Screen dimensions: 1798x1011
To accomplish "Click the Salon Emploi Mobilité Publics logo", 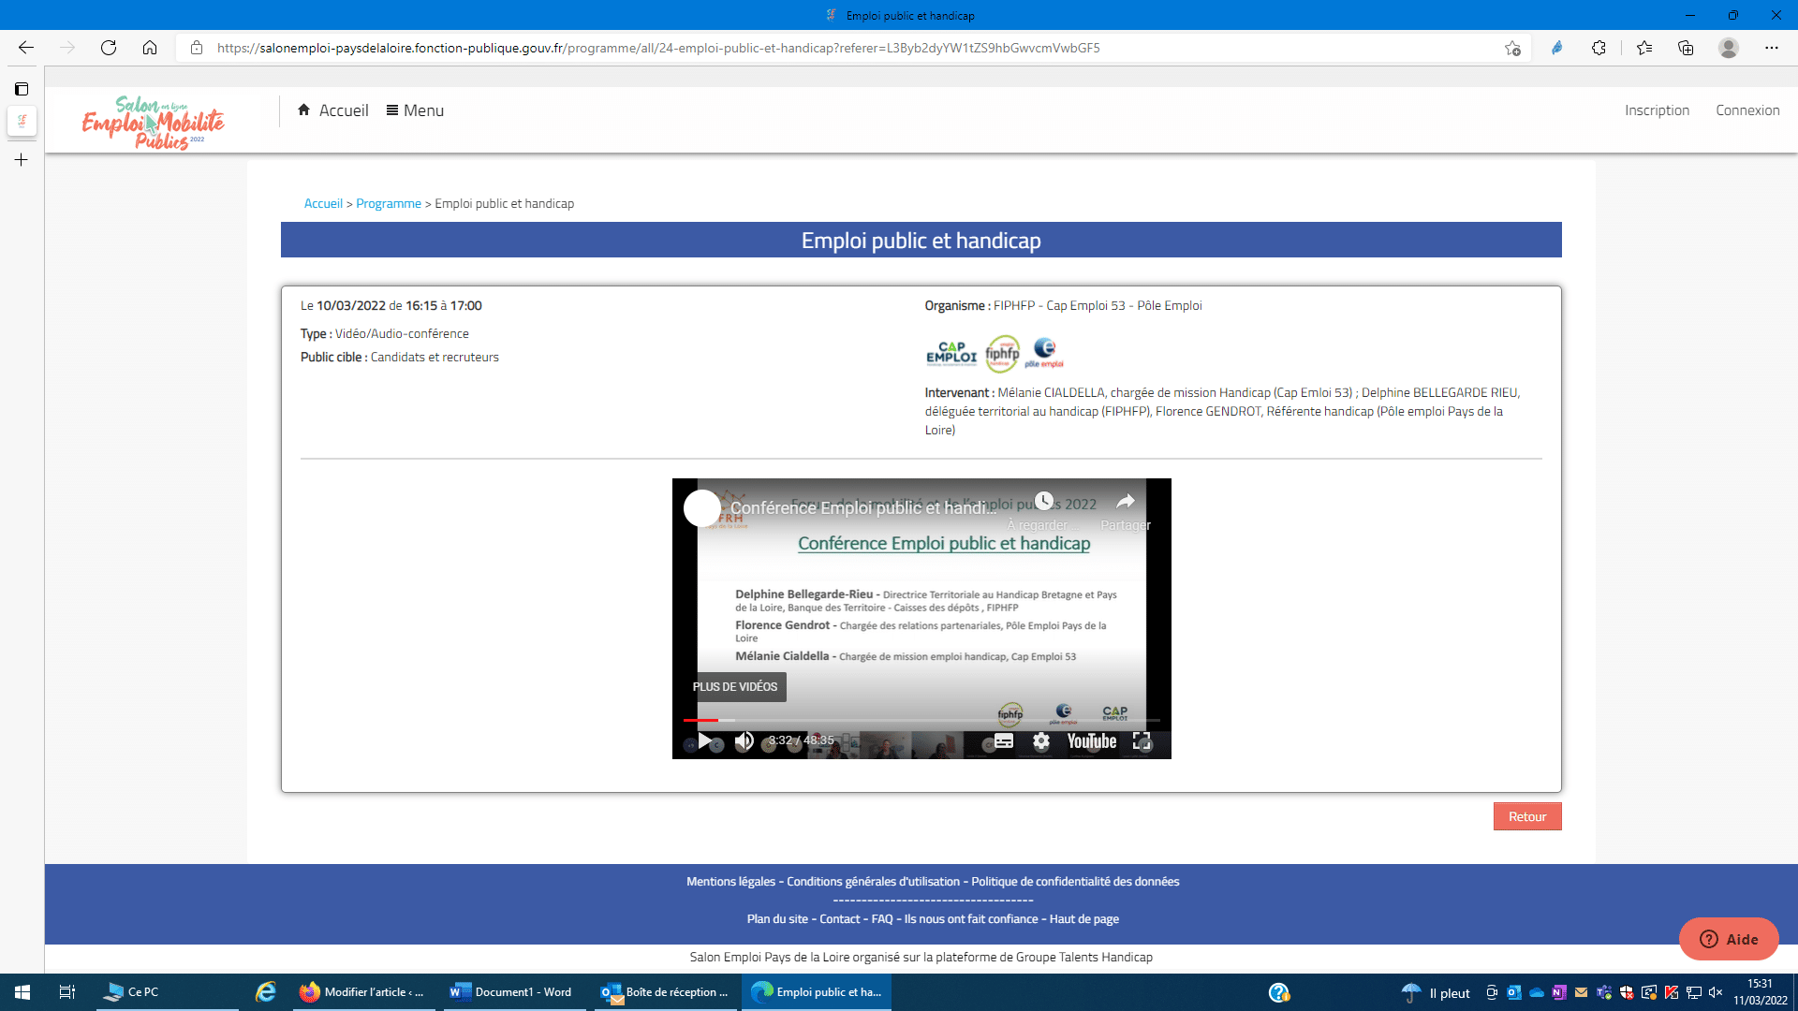I will (x=154, y=123).
